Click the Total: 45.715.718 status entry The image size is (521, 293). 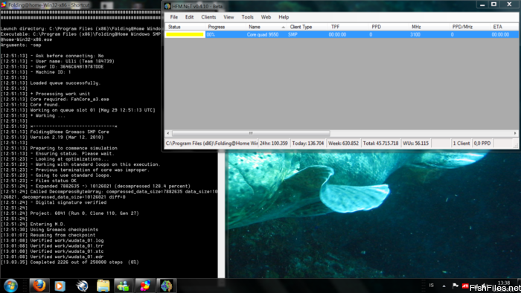380,144
